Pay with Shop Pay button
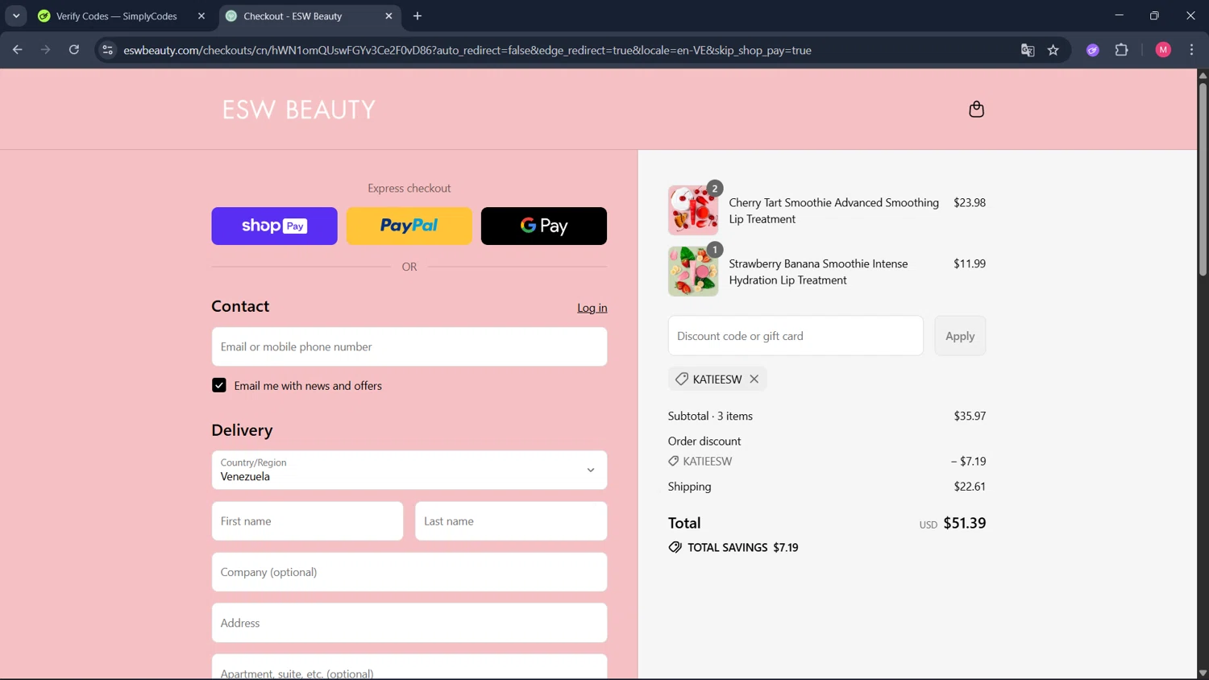1209x680 pixels. pos(274,226)
